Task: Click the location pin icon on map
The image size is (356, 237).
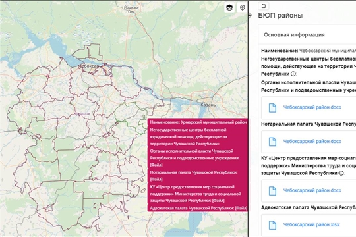Action: coord(243,8)
